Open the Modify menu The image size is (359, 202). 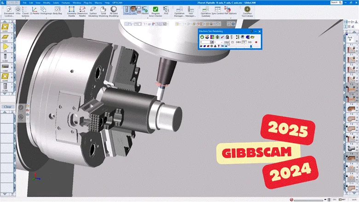[x=46, y=3]
